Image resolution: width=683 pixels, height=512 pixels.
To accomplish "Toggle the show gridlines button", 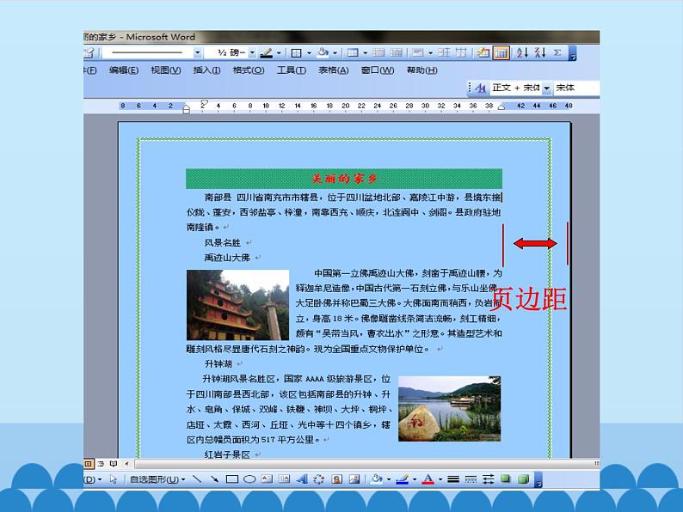I will tap(501, 53).
